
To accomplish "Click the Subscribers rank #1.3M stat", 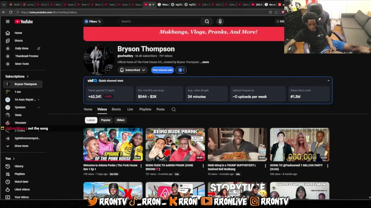I will coord(309,94).
